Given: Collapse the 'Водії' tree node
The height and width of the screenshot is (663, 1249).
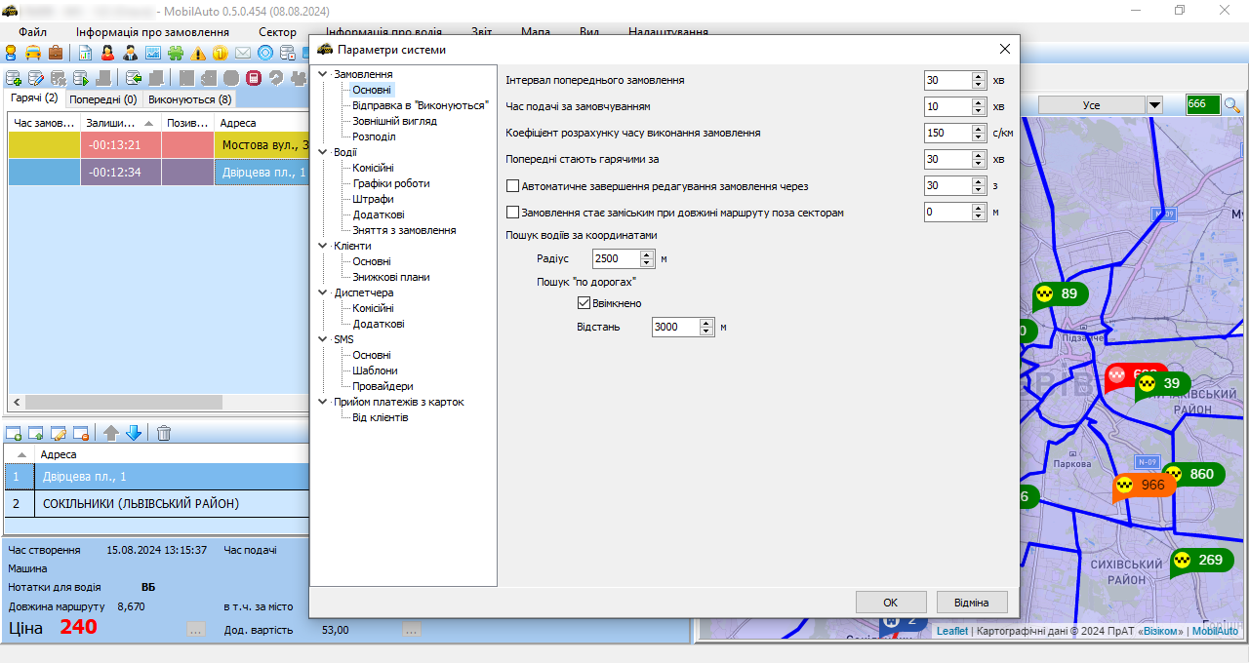Looking at the screenshot, I should pyautogui.click(x=323, y=152).
